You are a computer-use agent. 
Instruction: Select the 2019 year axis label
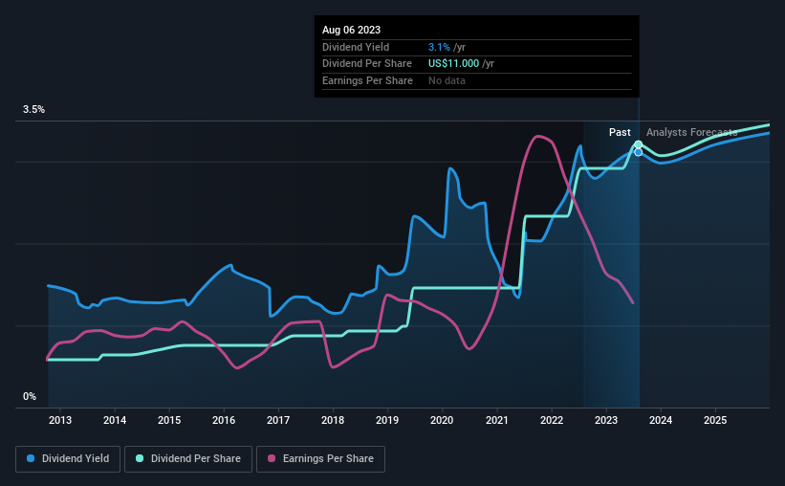[387, 420]
